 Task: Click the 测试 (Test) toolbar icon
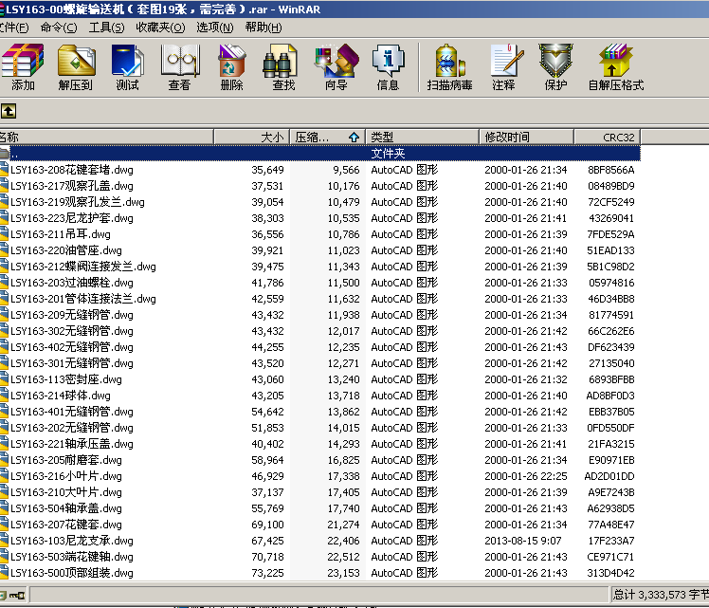coord(127,66)
